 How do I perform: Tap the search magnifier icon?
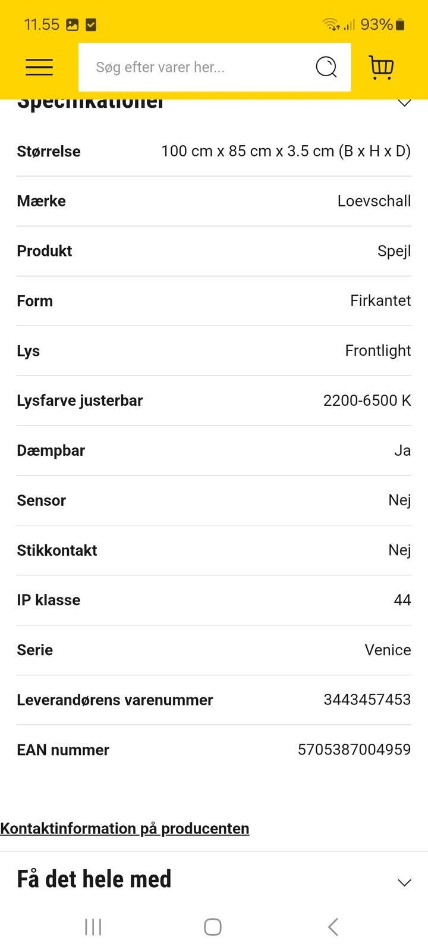tap(326, 67)
